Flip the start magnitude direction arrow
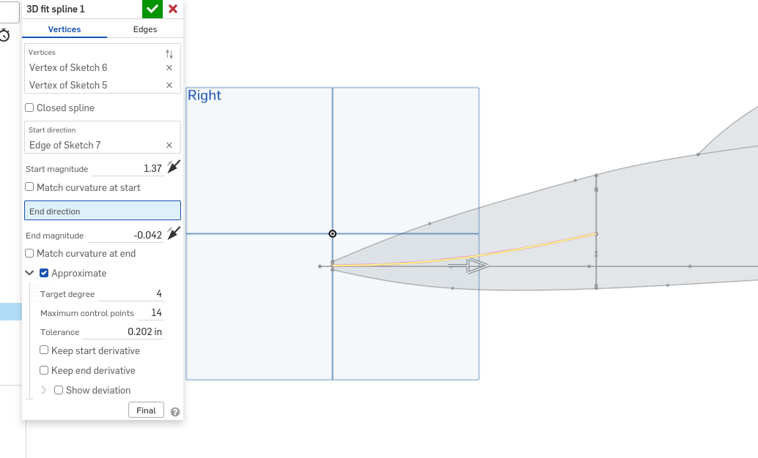Viewport: 758px width, 458px height. click(x=173, y=168)
